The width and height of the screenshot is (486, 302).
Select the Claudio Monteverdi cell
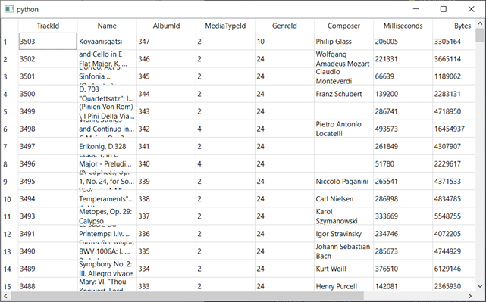[343, 76]
